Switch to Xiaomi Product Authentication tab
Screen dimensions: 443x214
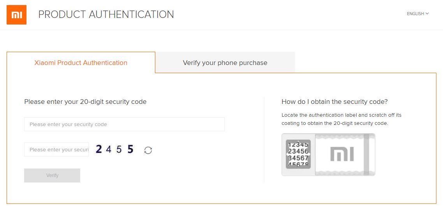click(x=81, y=63)
